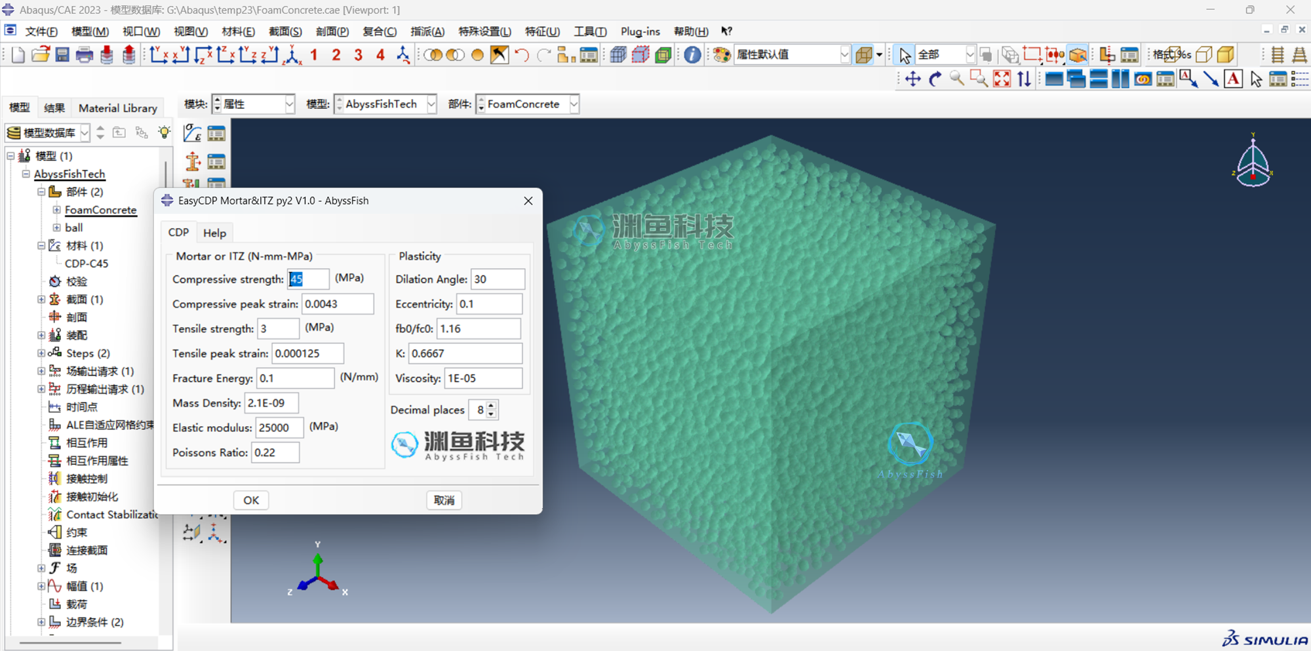Select user-defined view 1
Screen dimensions: 1311x651
[x=314, y=55]
